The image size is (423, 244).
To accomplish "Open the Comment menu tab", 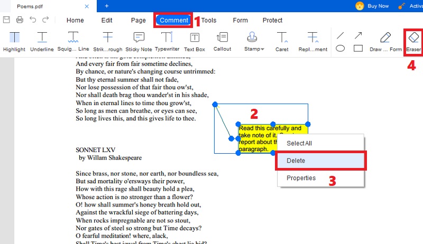I will pyautogui.click(x=174, y=20).
